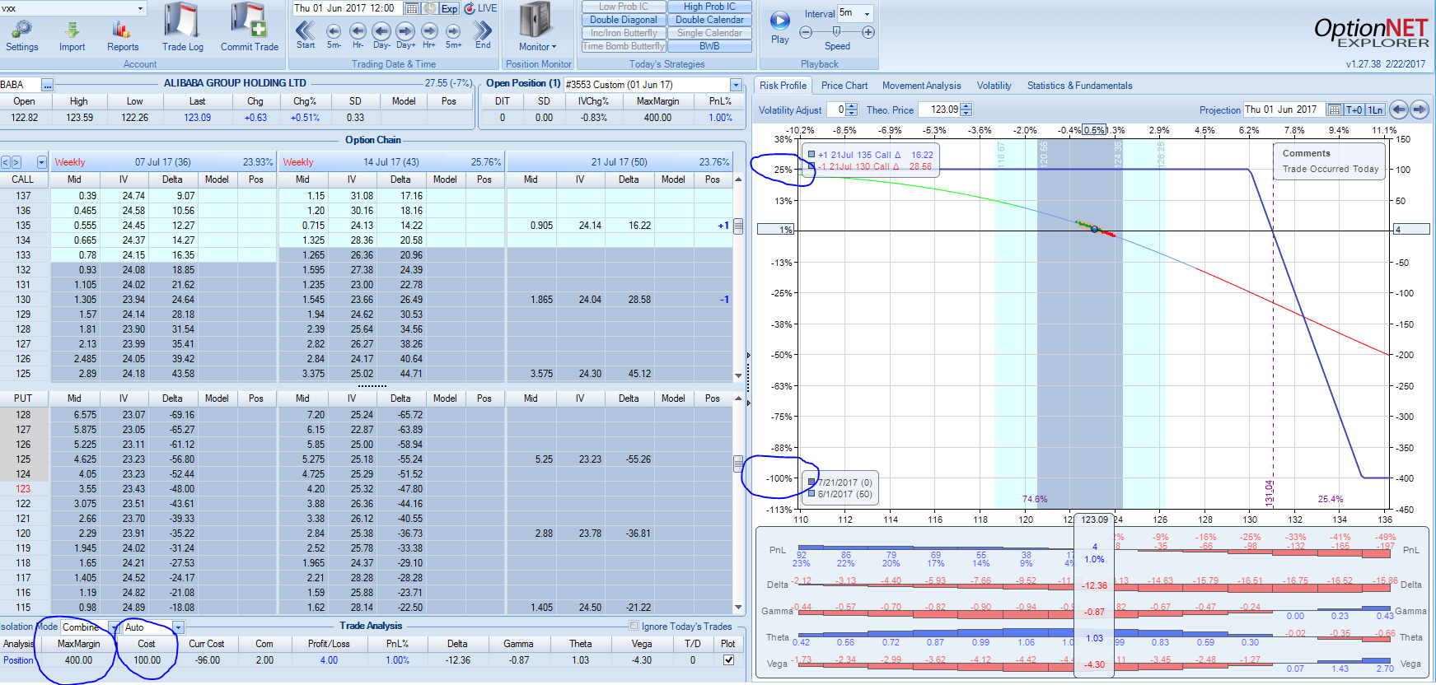
Task: Open the account dropdown at top-left
Action: (140, 8)
